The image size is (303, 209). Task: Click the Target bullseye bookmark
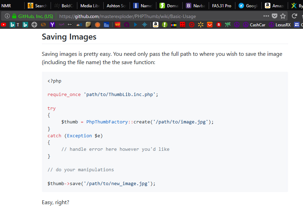192,25
